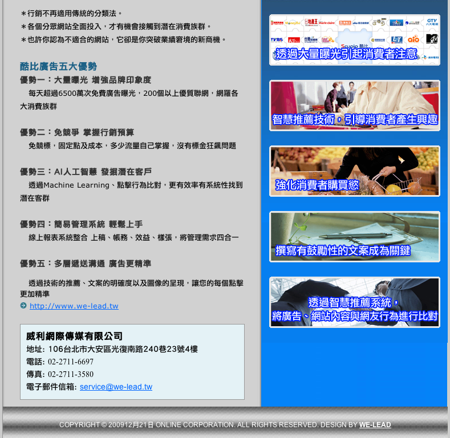Click the 強化消費者購買慾 banner

pos(354,171)
